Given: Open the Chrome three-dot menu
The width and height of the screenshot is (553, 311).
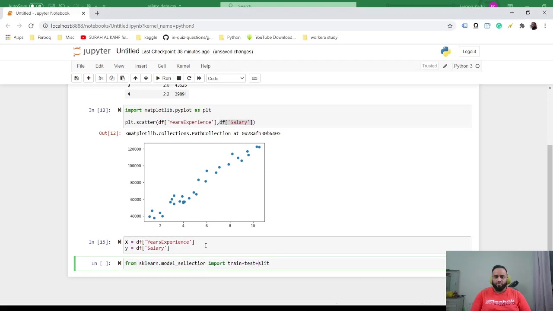Looking at the screenshot, I should tap(544, 26).
